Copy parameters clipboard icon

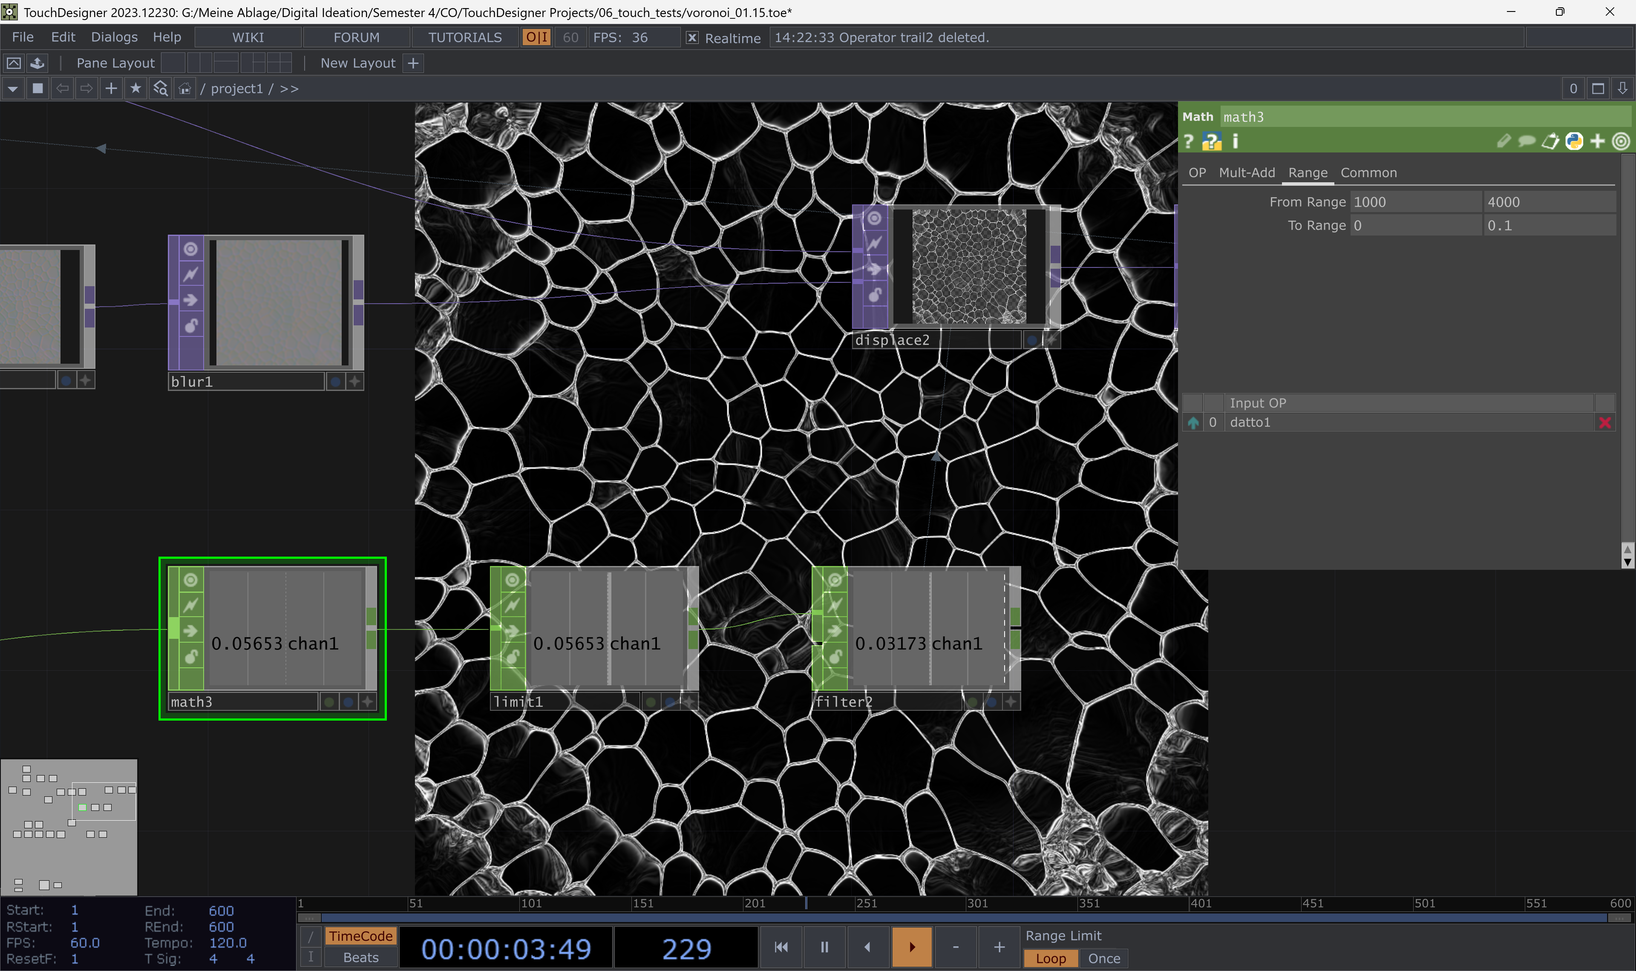click(x=1550, y=141)
